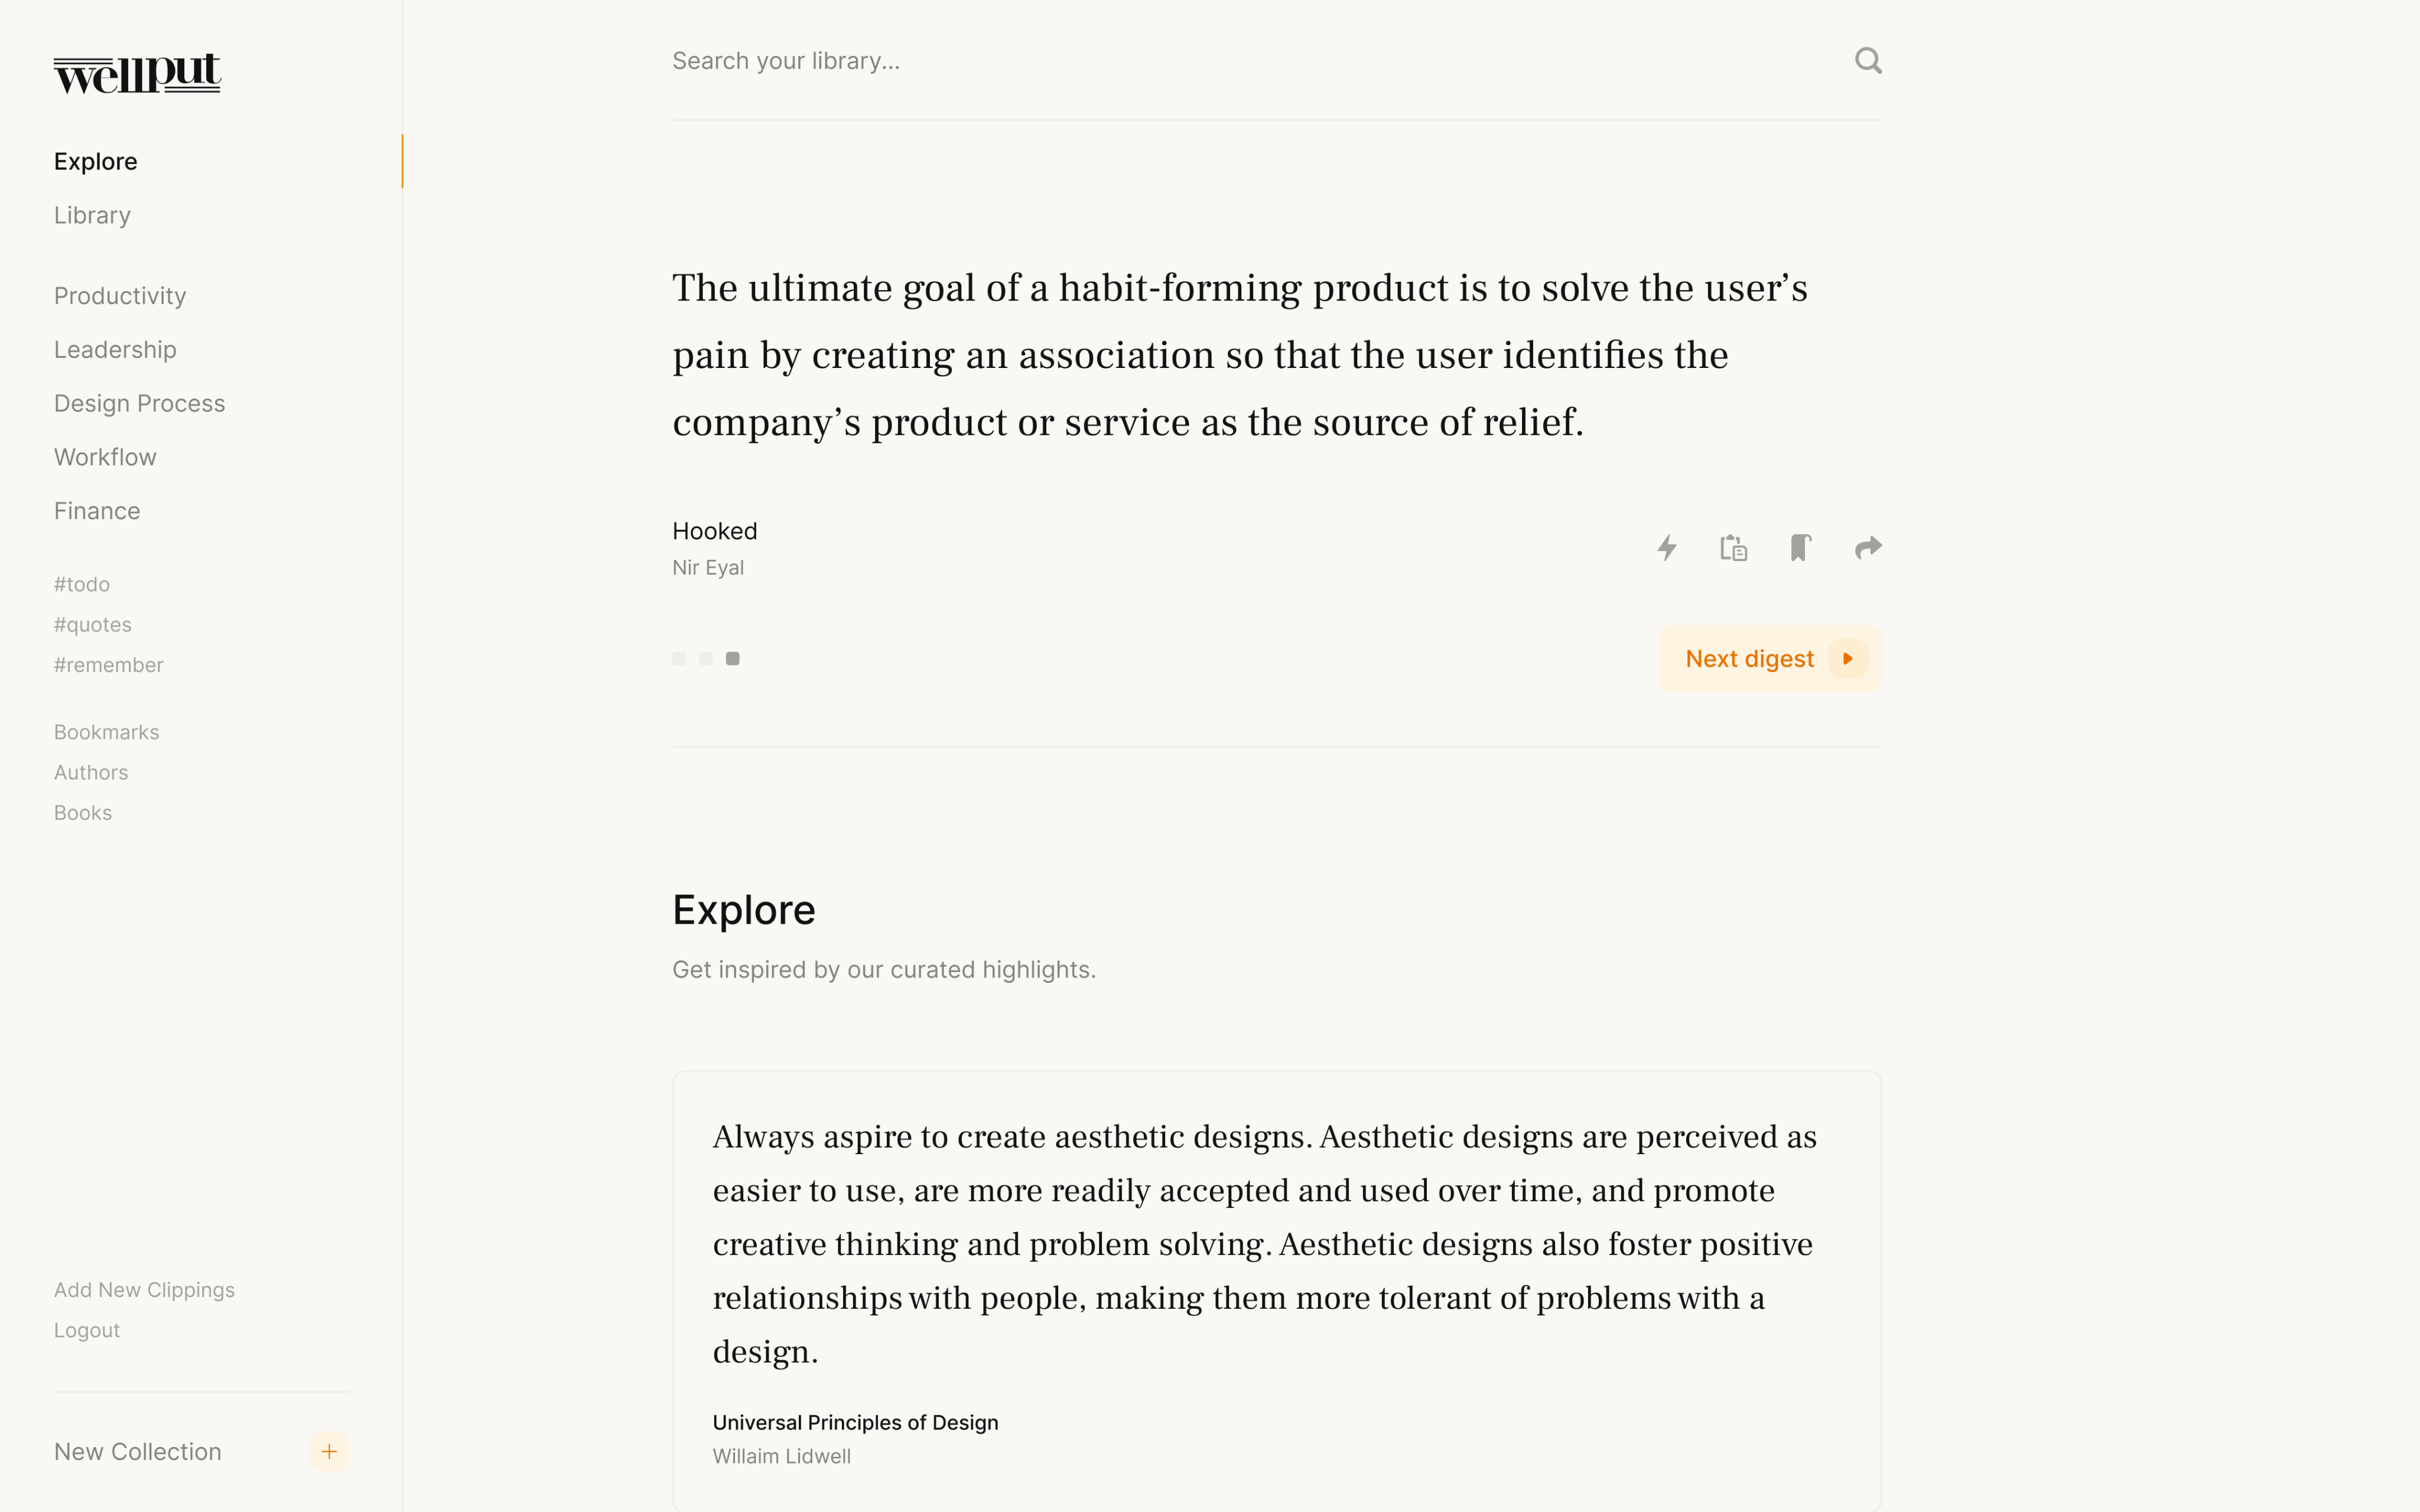
Task: Open the Bookmarks list in sidebar
Action: point(107,732)
